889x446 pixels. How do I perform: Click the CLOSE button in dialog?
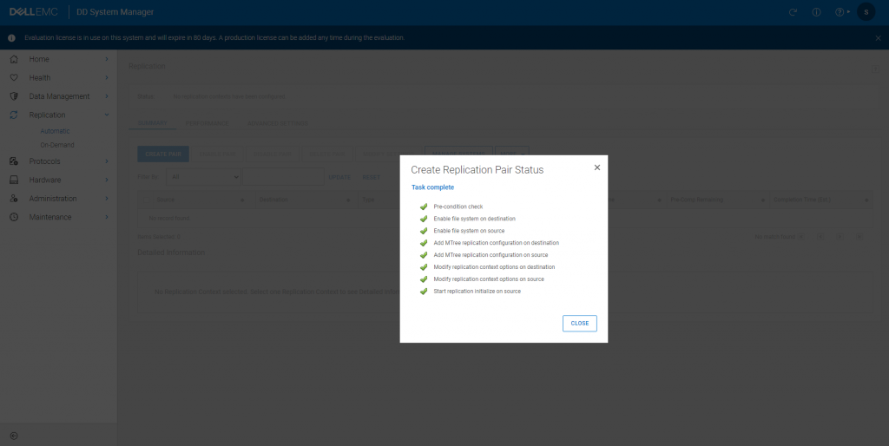tap(579, 323)
